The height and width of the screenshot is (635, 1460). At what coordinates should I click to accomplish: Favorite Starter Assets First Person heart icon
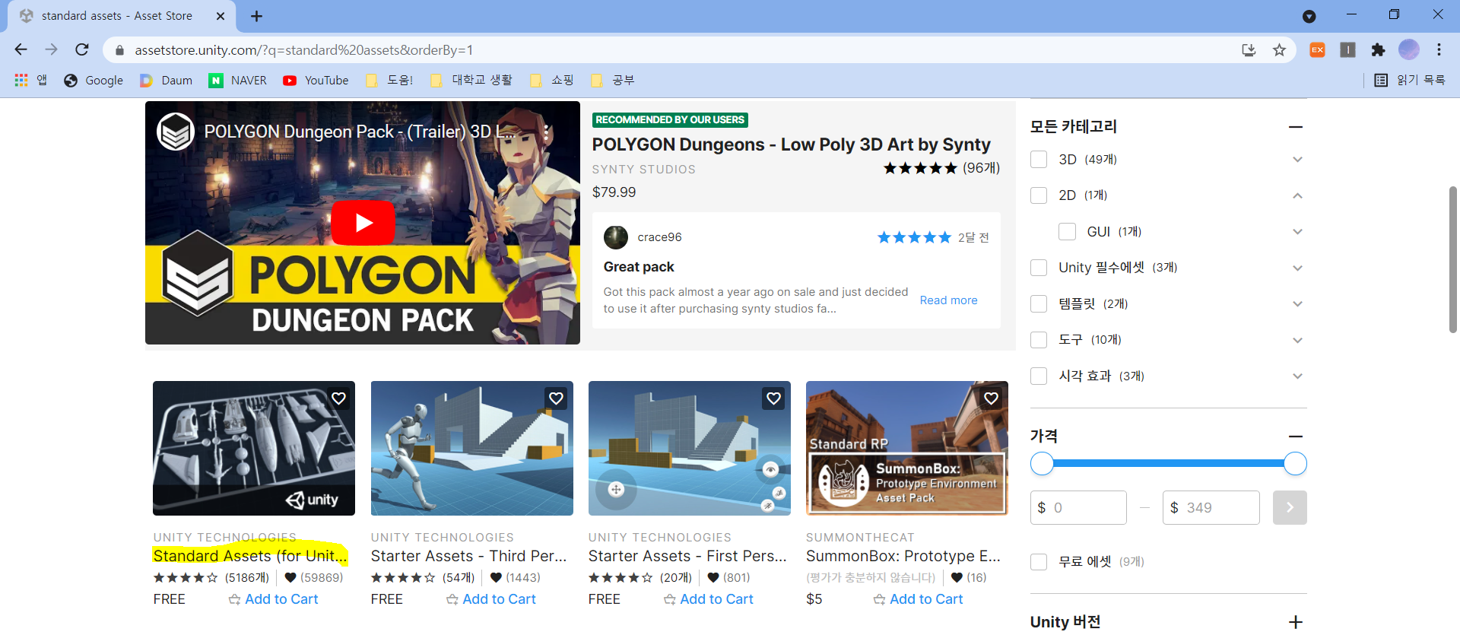773,398
